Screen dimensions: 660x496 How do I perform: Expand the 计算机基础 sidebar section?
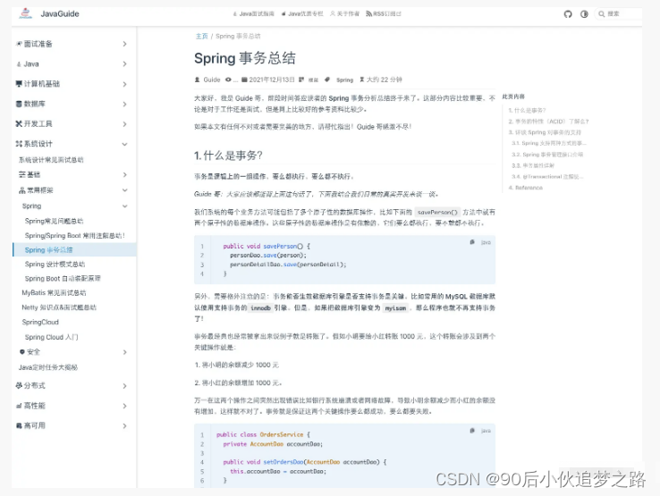point(124,84)
